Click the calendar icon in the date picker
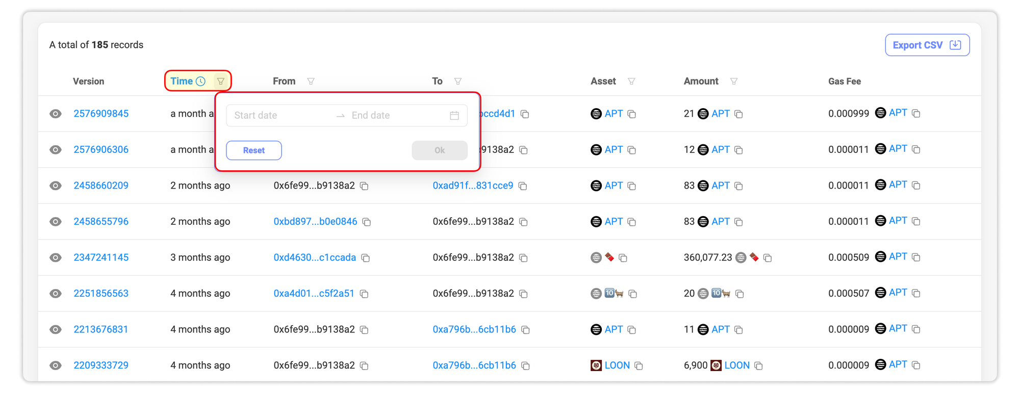This screenshot has height=393, width=1020. pos(454,116)
